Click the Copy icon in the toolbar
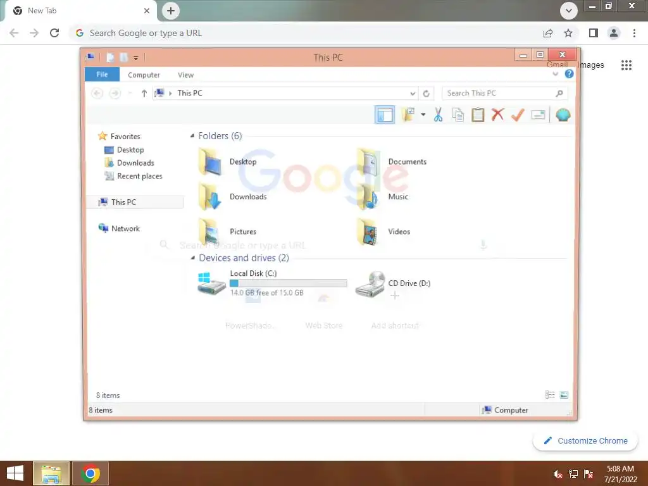This screenshot has height=486, width=648. click(x=458, y=115)
